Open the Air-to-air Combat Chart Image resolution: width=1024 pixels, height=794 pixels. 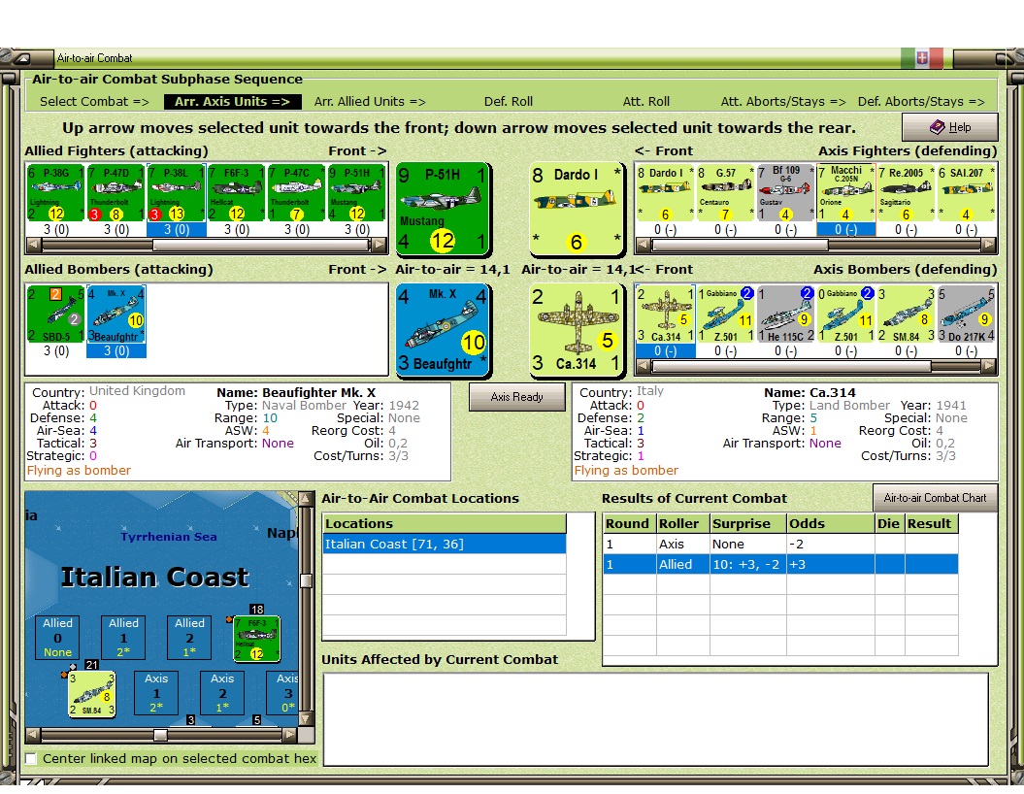click(x=935, y=498)
